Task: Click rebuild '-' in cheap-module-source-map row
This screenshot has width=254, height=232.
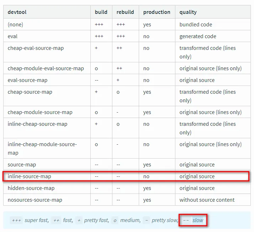Action: [x=117, y=112]
